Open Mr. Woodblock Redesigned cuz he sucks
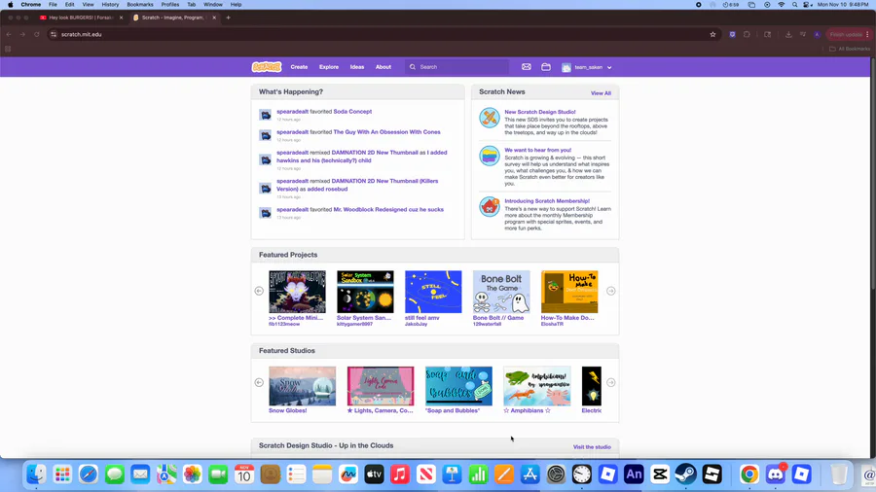 click(x=388, y=210)
